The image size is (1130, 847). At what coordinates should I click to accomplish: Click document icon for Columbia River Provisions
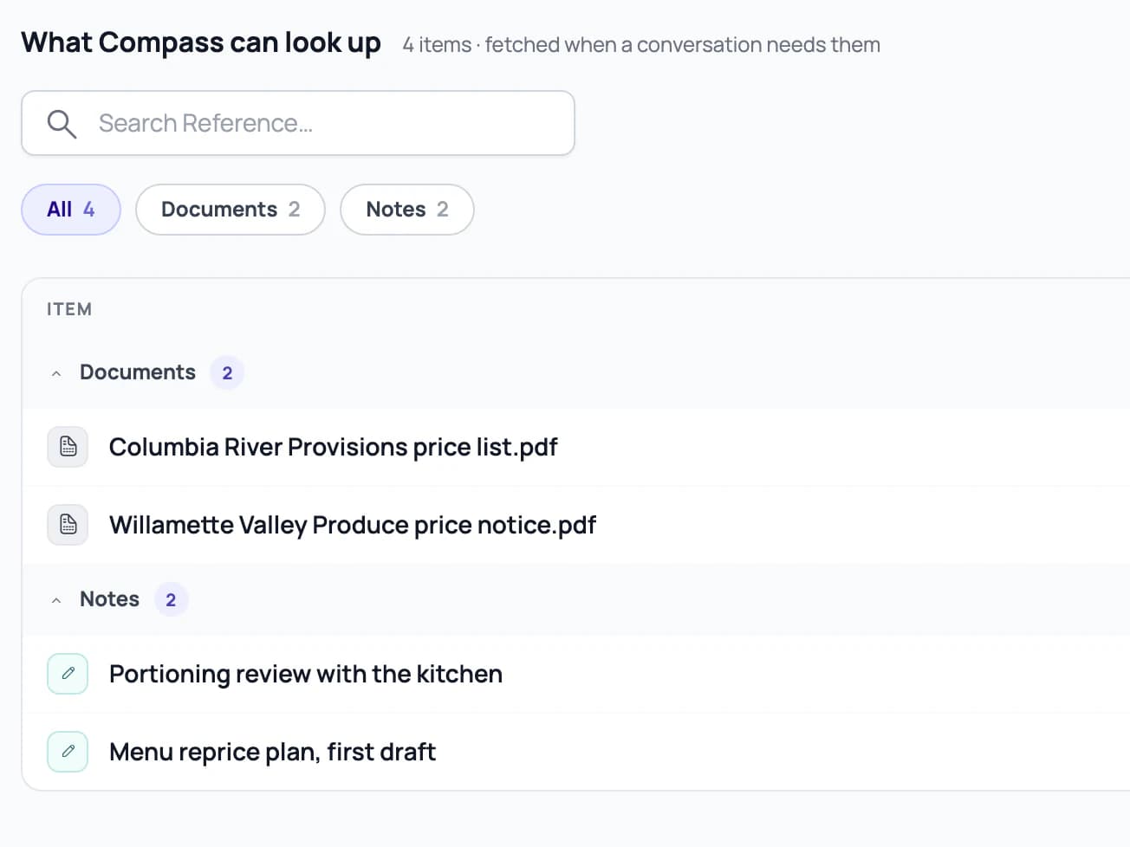[68, 447]
